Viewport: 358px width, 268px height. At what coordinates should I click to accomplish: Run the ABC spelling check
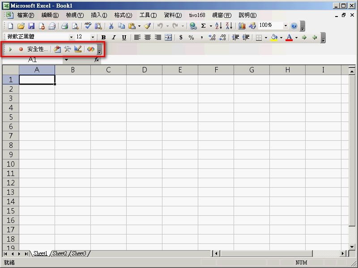pyautogui.click(x=88, y=26)
